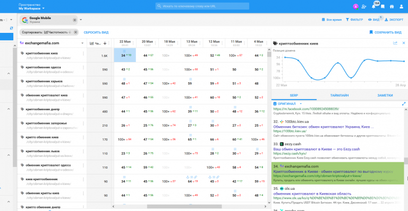Click СОХРАНИТЬ ВИД button
Screen dimensions: 408x211
(x=385, y=32)
